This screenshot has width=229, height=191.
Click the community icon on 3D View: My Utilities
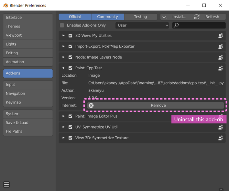pos(221,36)
